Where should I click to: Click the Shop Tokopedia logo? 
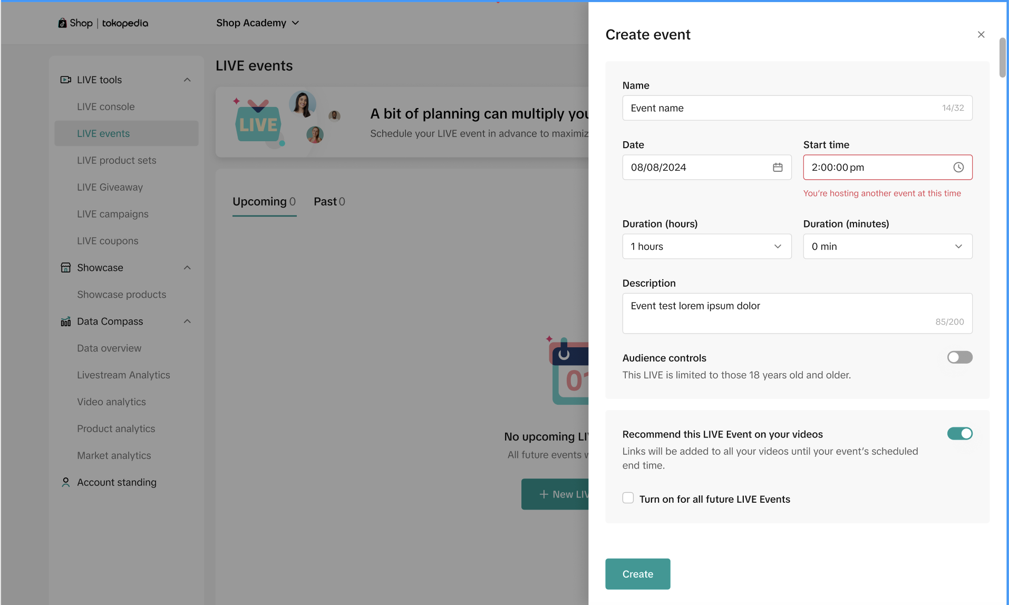point(103,23)
